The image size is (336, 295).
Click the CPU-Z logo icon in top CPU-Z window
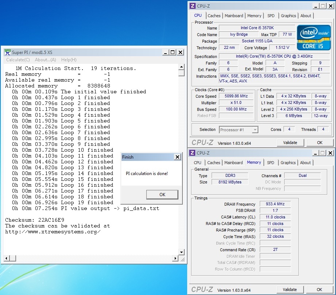point(192,6)
